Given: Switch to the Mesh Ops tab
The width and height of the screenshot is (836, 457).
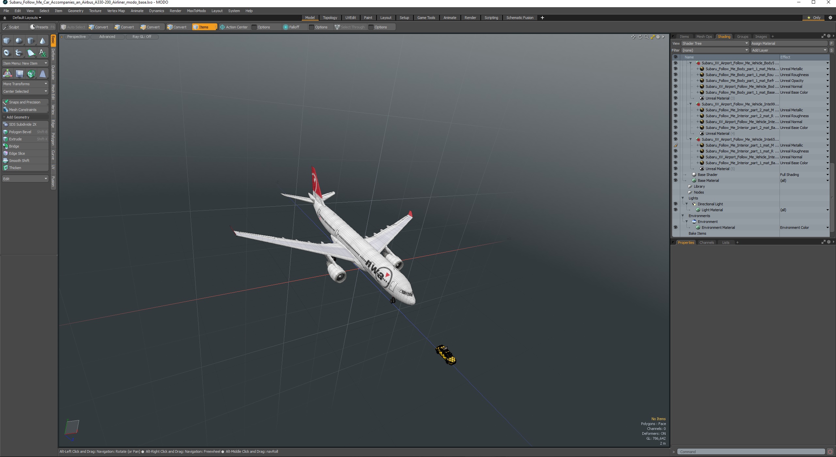Looking at the screenshot, I should tap(704, 37).
